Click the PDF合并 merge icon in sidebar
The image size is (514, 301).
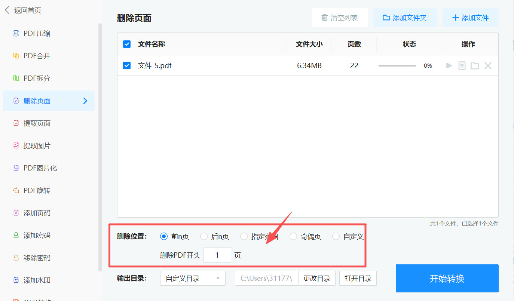coord(16,56)
